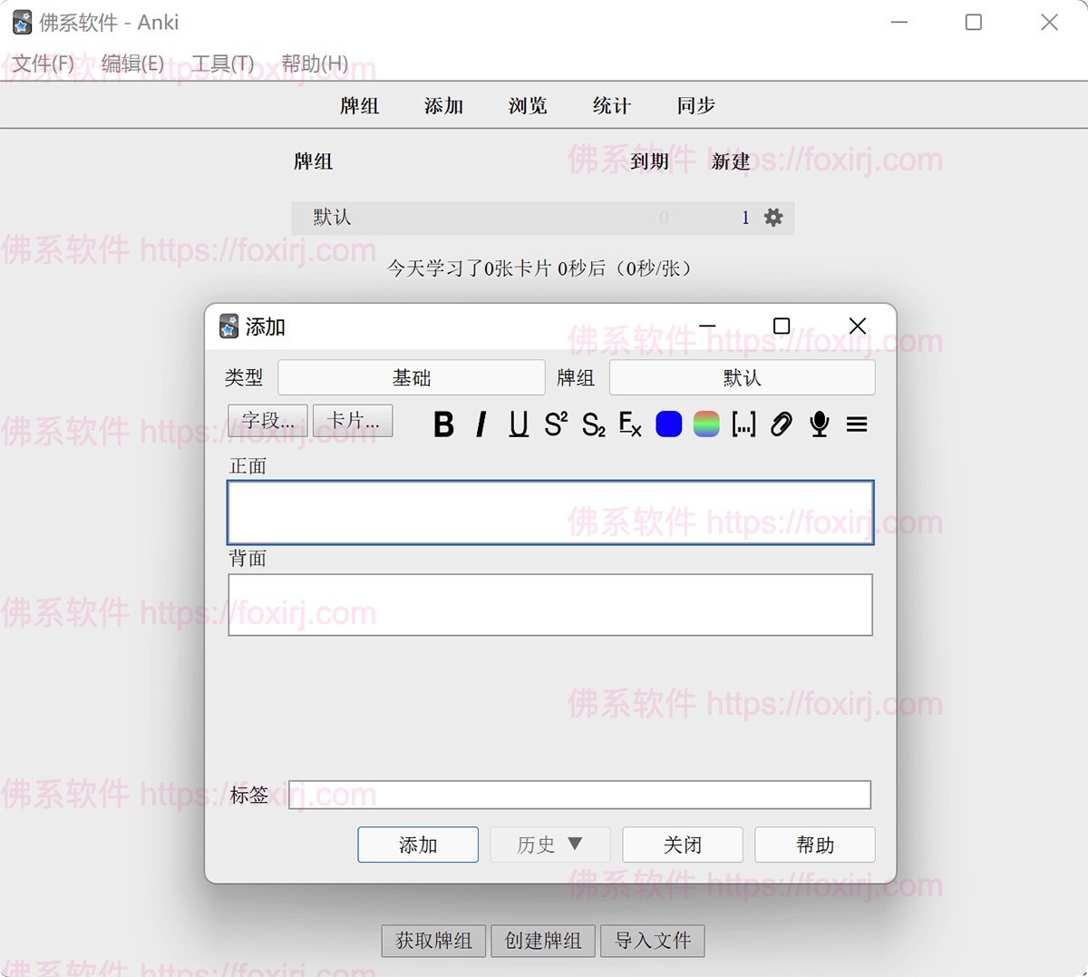Apply superscript formatting
The height and width of the screenshot is (977, 1088).
pyautogui.click(x=556, y=424)
